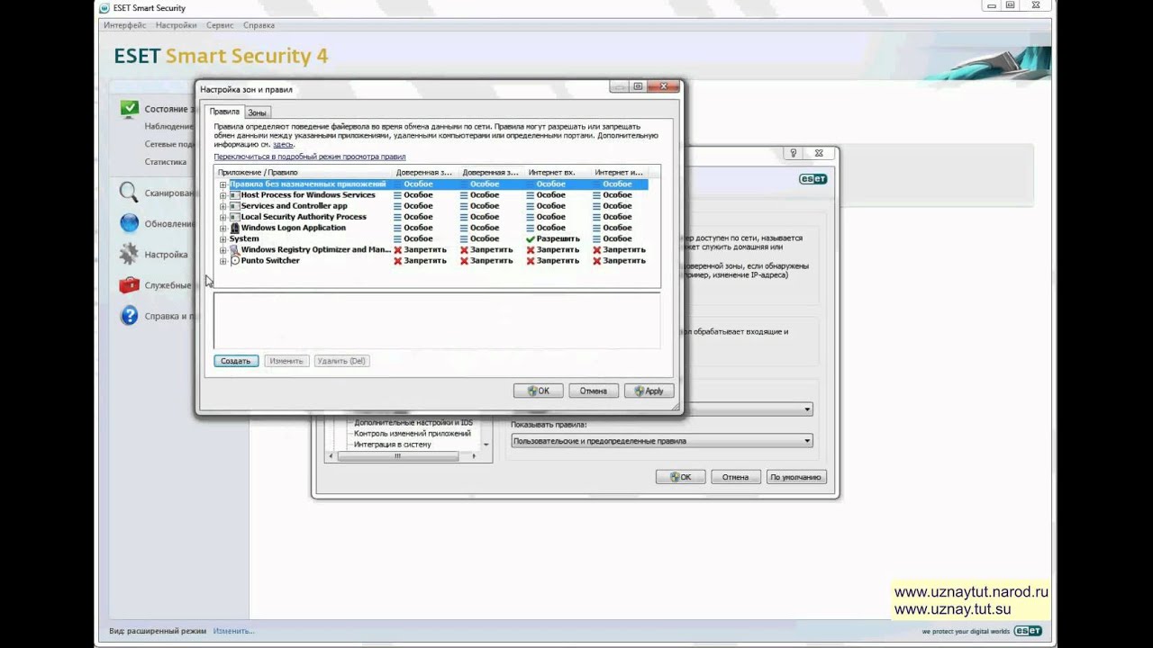Viewport: 1153px width, 648px height.
Task: Click the down scroll arrow of the settings tree
Action: click(x=486, y=445)
